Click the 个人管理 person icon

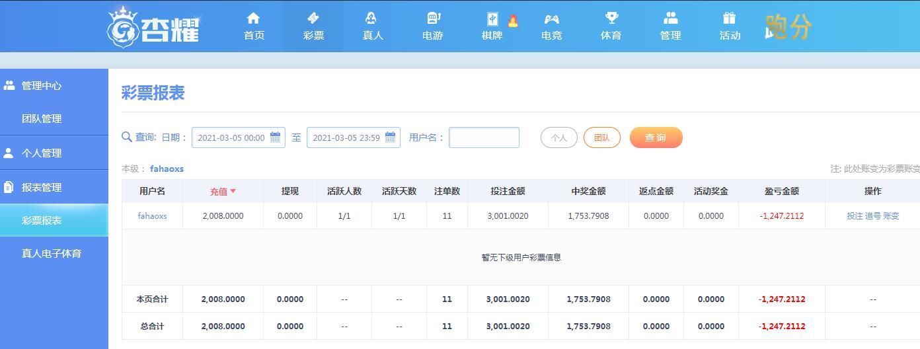click(9, 153)
